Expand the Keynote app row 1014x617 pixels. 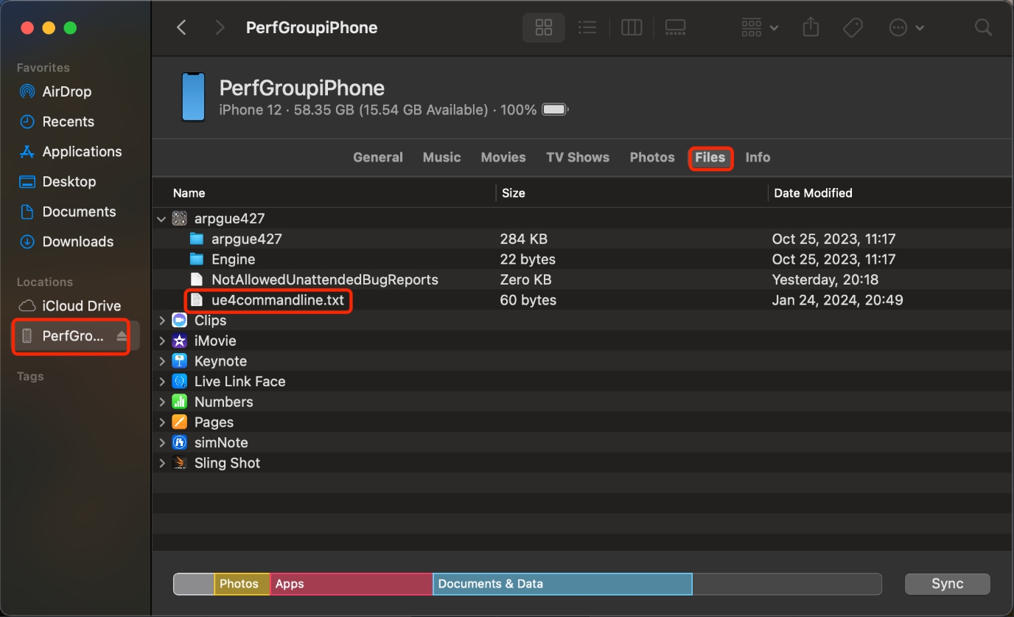pyautogui.click(x=162, y=361)
